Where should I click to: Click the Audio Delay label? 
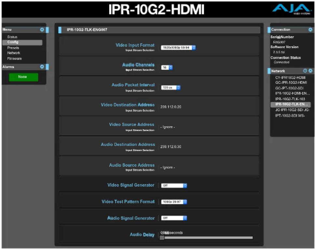coord(142,235)
